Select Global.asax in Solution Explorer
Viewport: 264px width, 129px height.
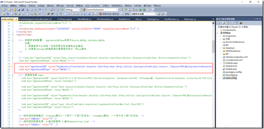point(231,69)
